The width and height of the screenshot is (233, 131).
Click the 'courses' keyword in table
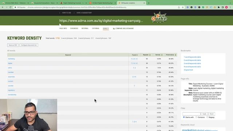(11, 86)
